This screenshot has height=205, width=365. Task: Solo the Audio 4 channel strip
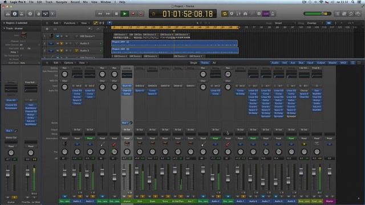218,196
